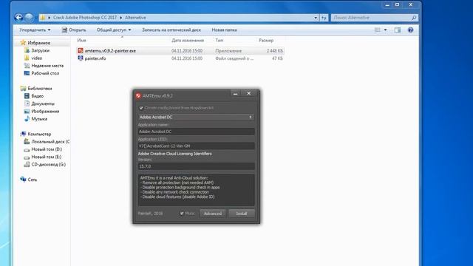Expand the Crack Adobe Photoshop CC 2017 breadcrumb arrow
The image size is (473, 266).
pyautogui.click(x=121, y=18)
